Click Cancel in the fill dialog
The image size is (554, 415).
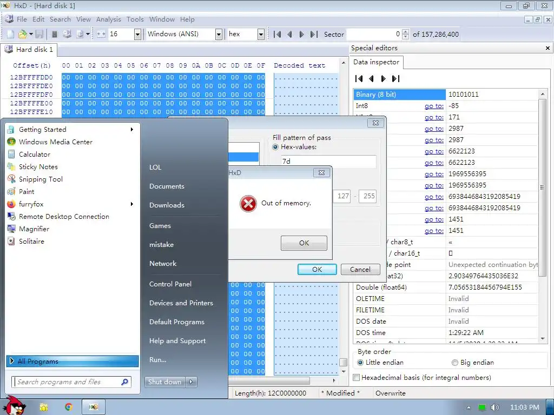tap(360, 270)
